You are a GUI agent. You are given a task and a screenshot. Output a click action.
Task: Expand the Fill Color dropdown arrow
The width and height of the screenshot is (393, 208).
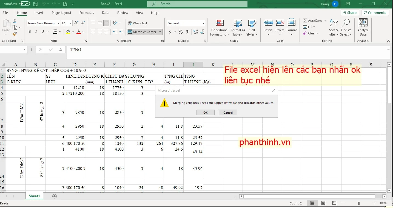point(73,32)
